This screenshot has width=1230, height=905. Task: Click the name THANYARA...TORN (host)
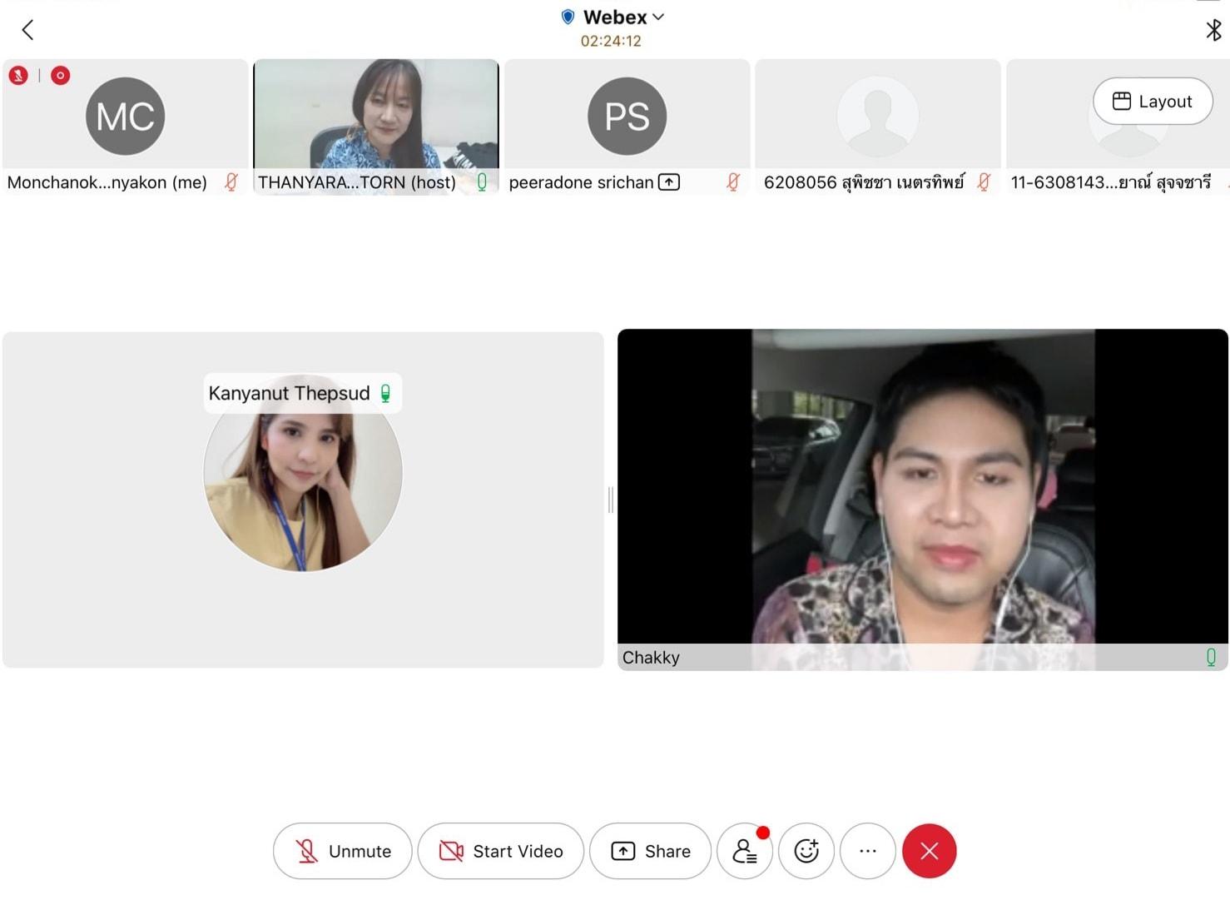pyautogui.click(x=357, y=182)
